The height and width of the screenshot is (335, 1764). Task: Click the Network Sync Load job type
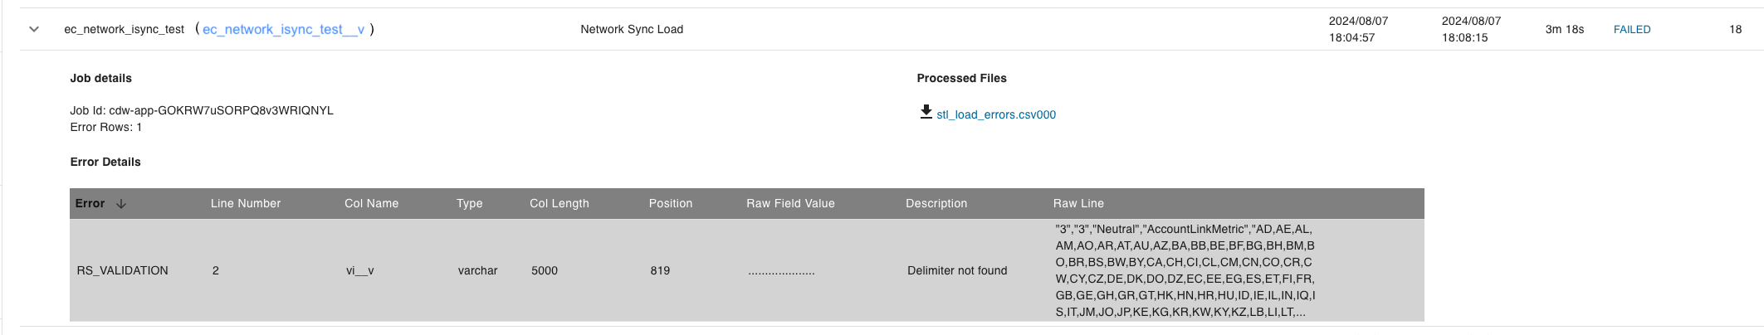click(x=631, y=29)
